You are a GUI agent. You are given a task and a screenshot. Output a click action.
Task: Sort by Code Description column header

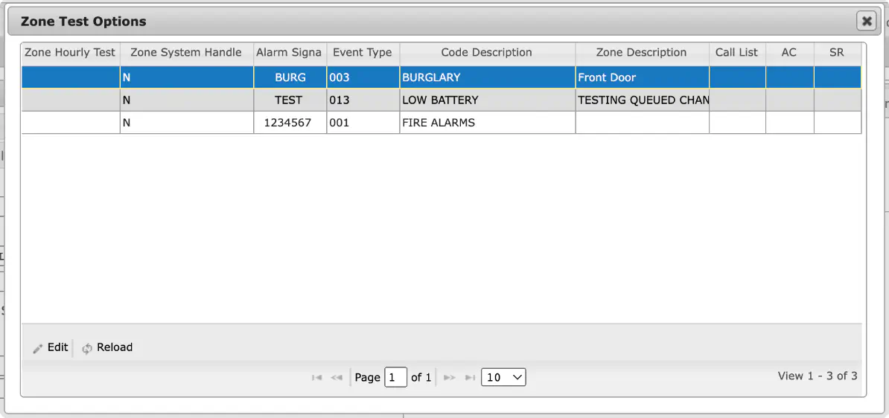click(x=487, y=53)
